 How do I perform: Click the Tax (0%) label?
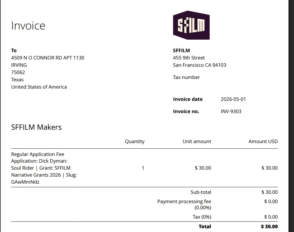[202, 217]
